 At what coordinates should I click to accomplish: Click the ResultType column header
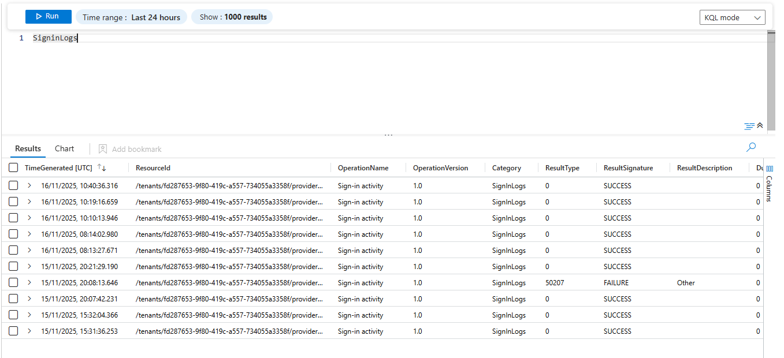click(562, 168)
